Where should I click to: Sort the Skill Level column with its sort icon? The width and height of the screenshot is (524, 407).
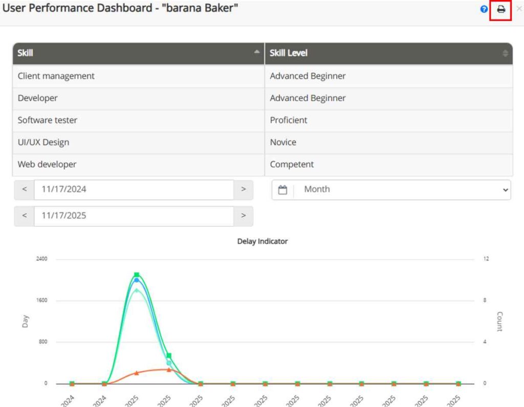(504, 53)
